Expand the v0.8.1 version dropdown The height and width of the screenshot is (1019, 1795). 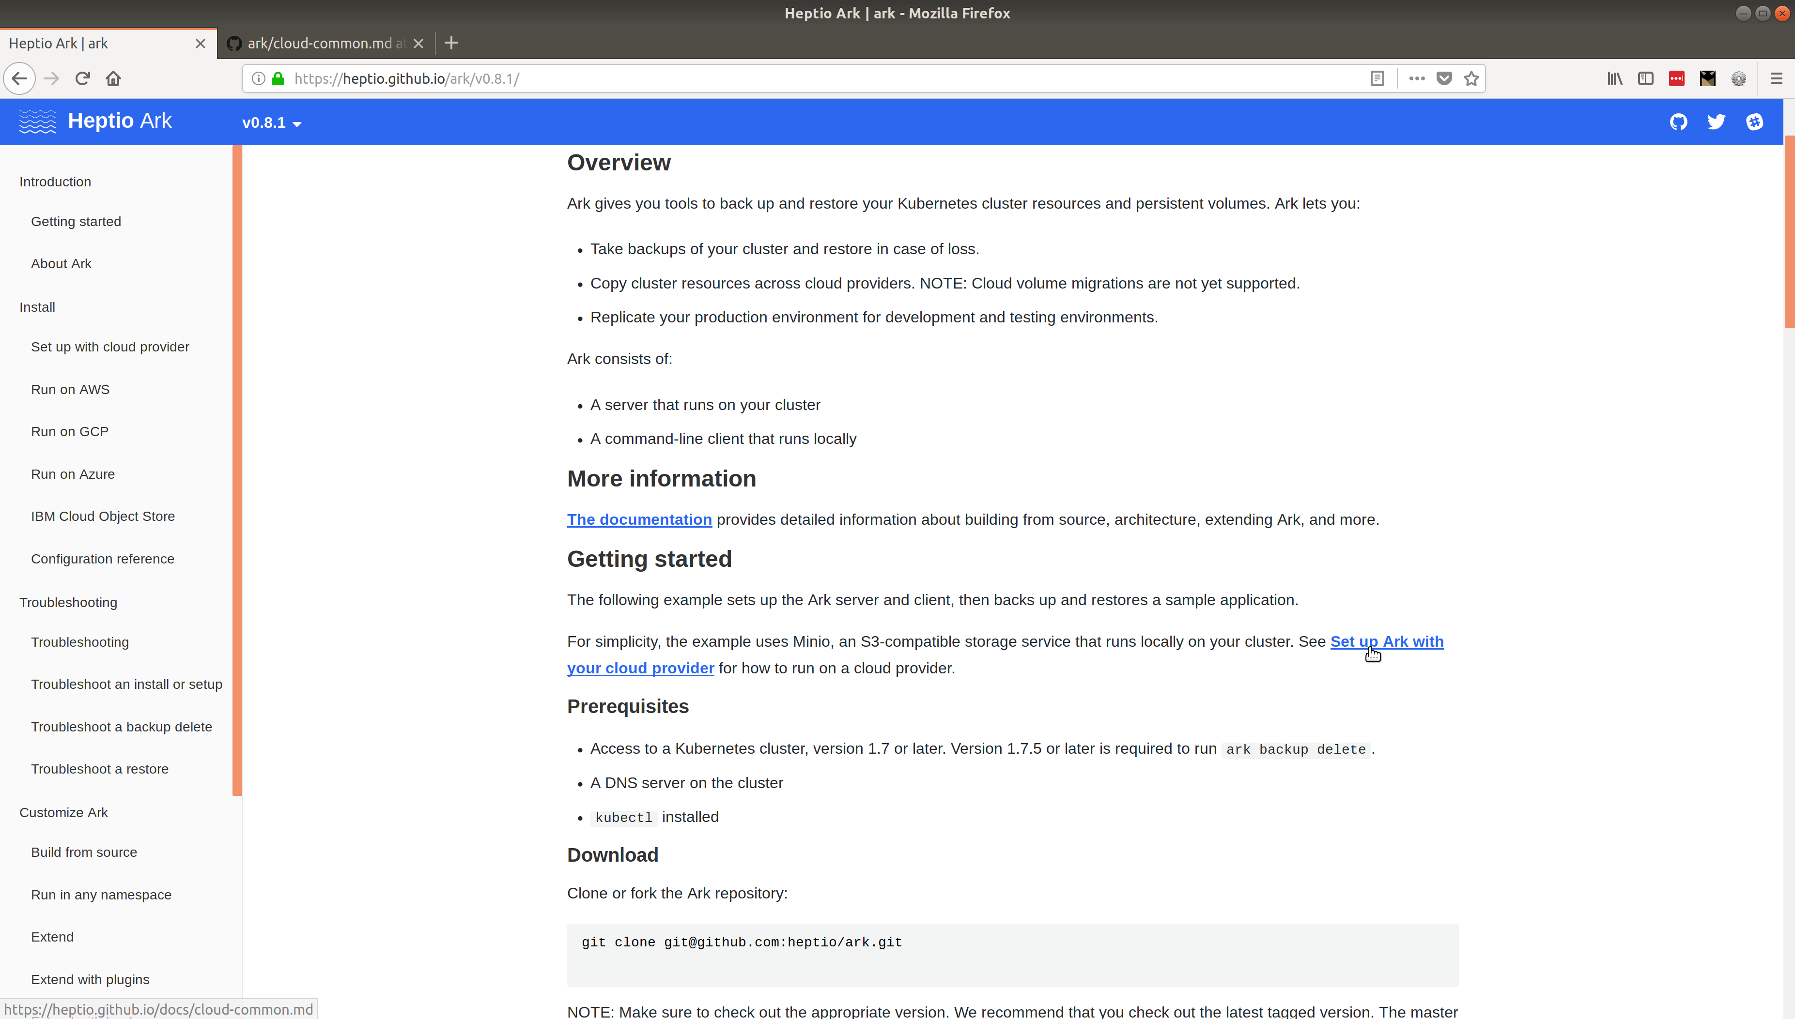click(x=272, y=123)
